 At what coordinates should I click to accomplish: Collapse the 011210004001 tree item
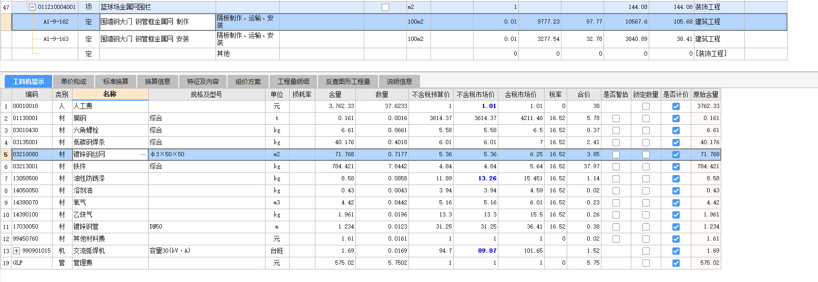tap(32, 7)
